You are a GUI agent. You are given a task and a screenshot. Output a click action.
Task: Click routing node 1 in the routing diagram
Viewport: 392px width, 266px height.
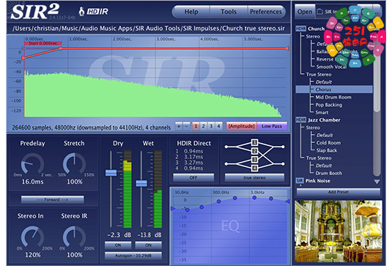[254, 142]
